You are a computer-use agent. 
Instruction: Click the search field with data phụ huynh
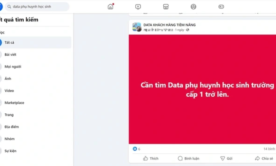point(37,7)
